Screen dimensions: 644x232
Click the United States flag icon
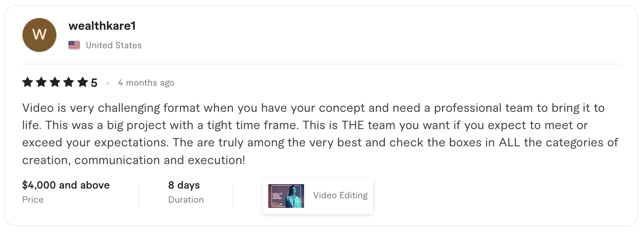pyautogui.click(x=74, y=45)
